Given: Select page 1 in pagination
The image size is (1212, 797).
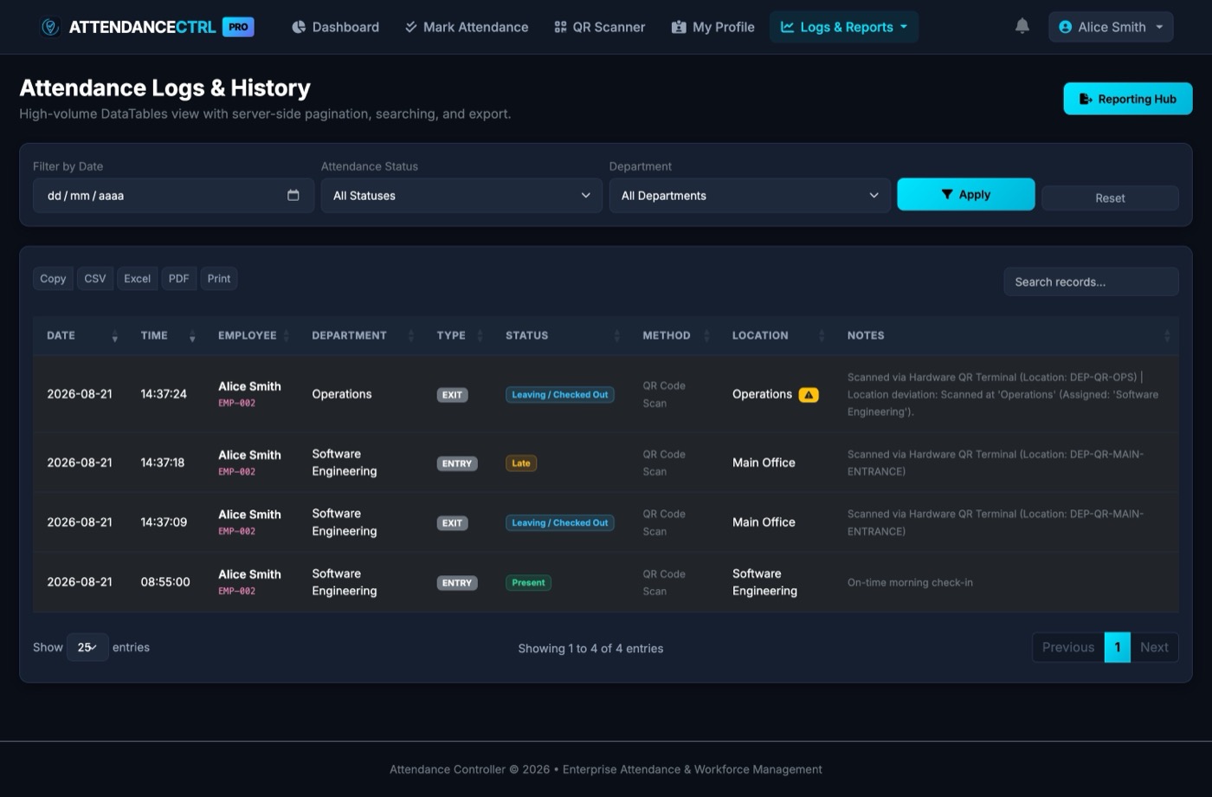Looking at the screenshot, I should pyautogui.click(x=1118, y=647).
